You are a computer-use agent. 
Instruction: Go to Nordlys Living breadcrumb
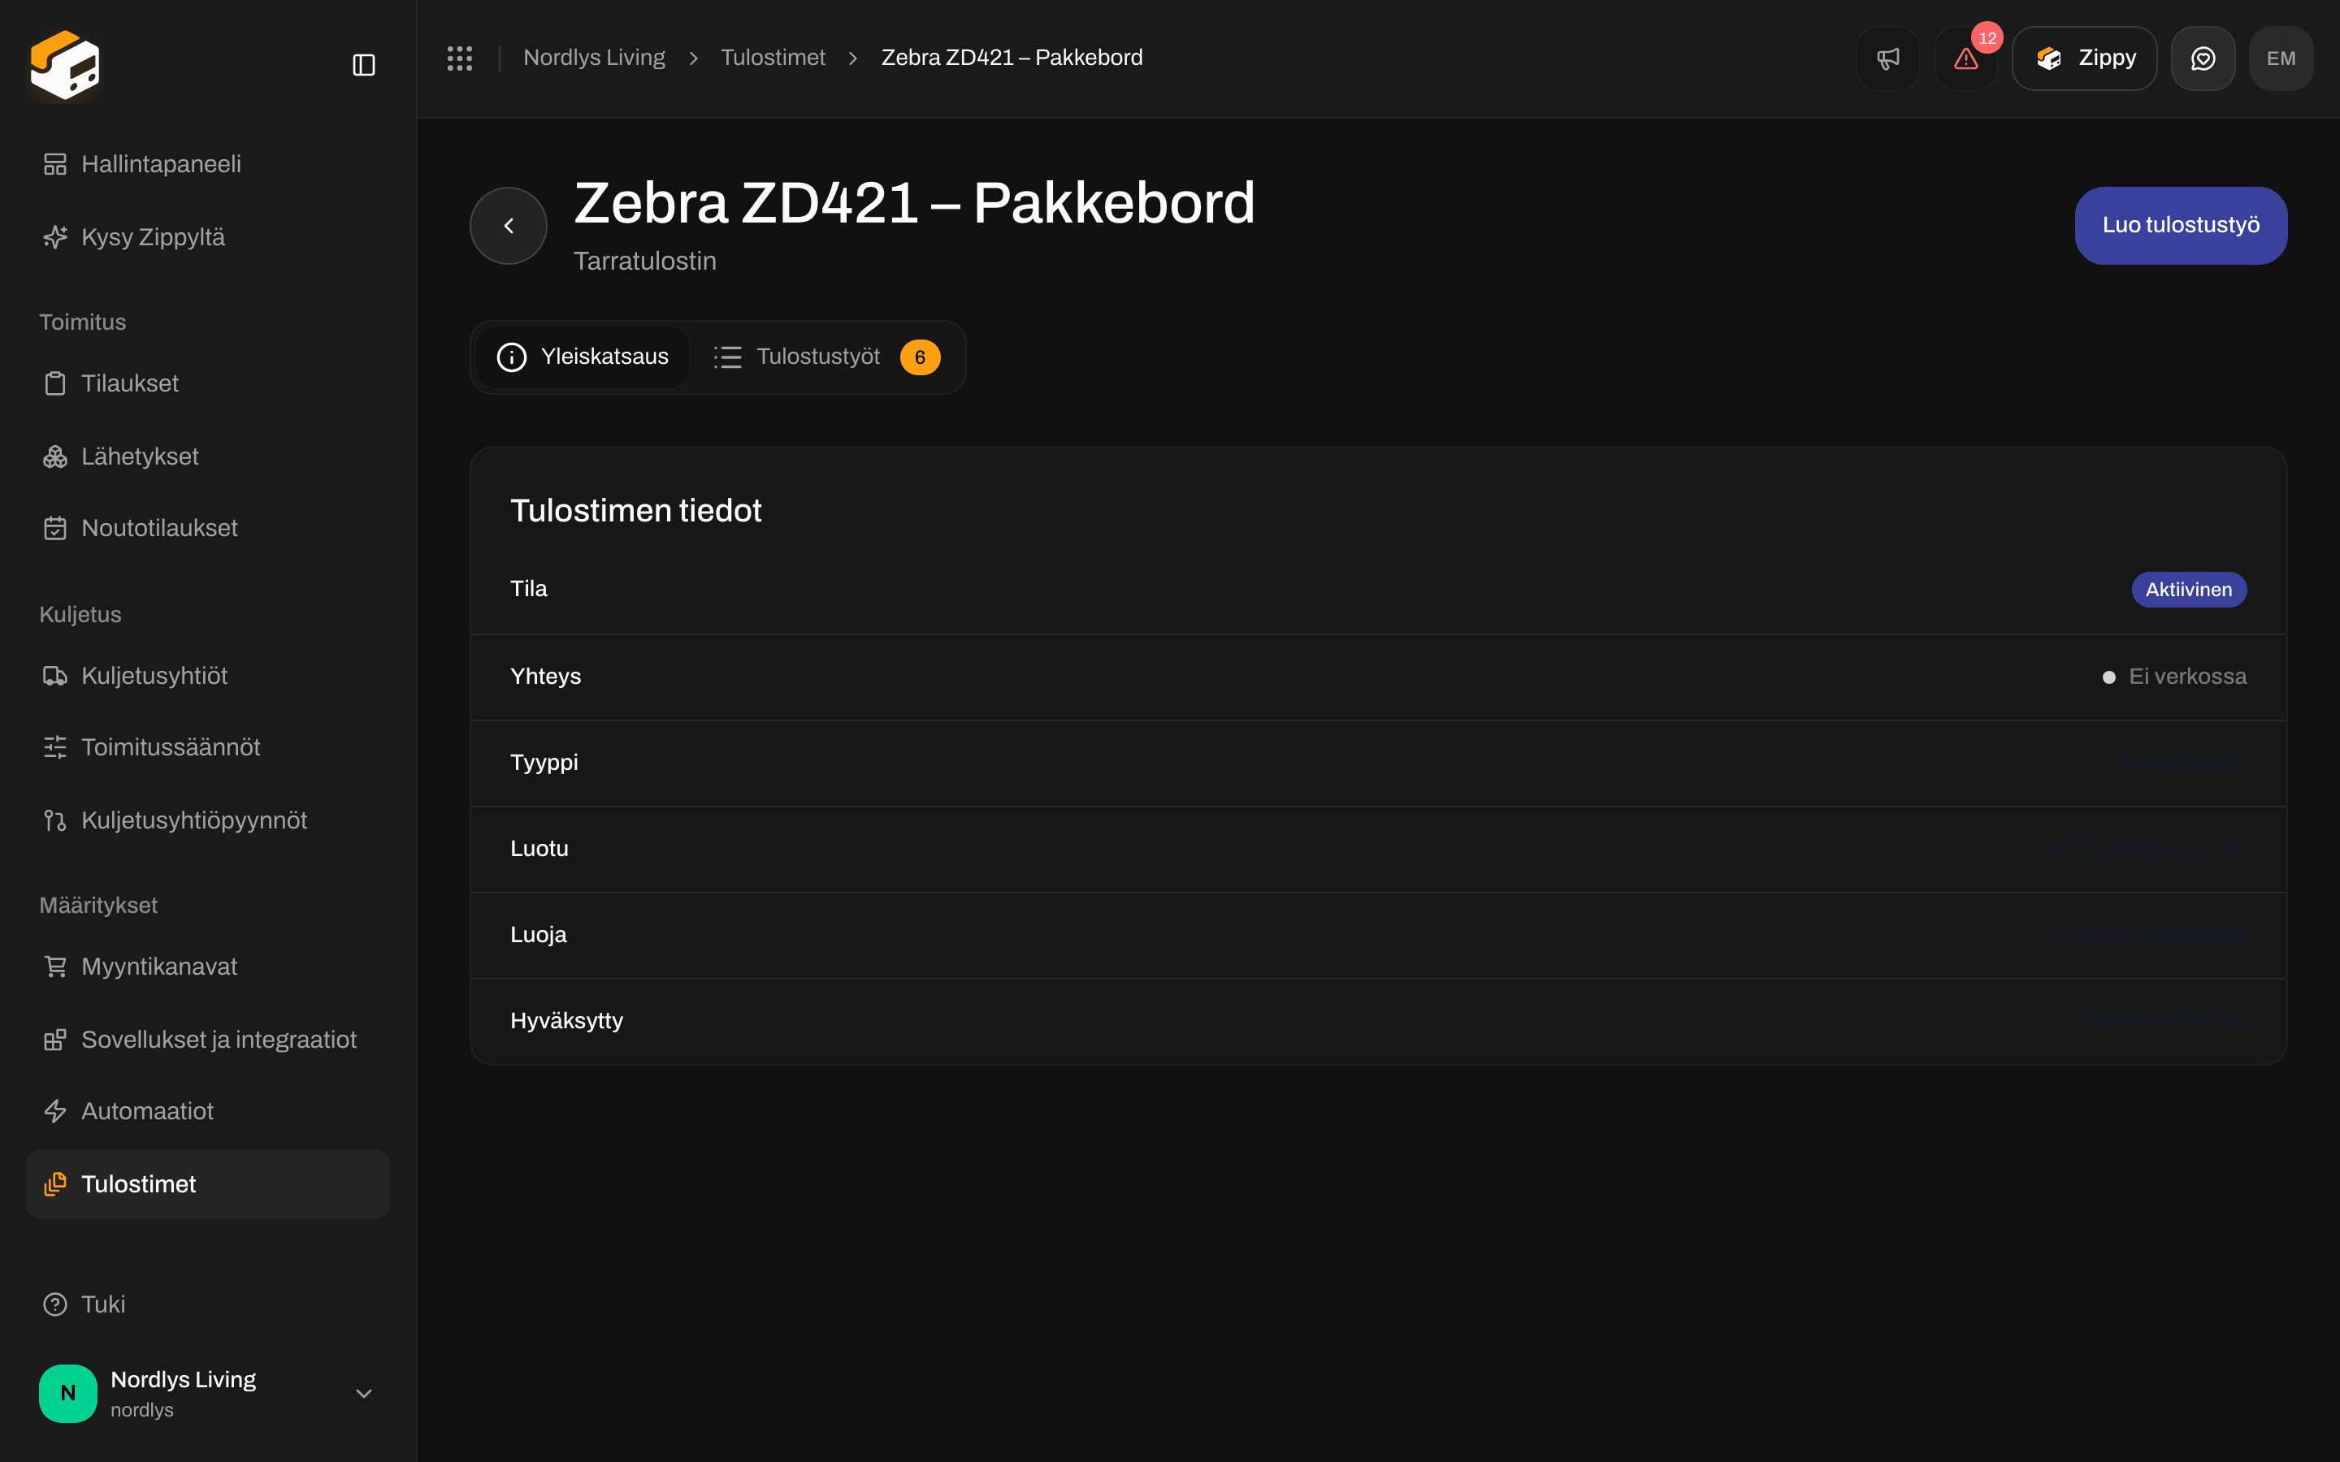[x=594, y=58]
